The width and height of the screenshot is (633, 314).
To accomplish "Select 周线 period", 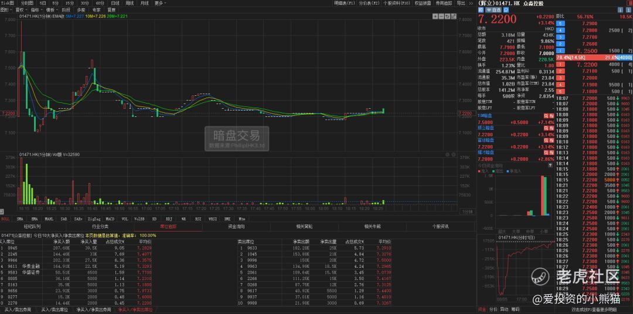I will point(130,4).
